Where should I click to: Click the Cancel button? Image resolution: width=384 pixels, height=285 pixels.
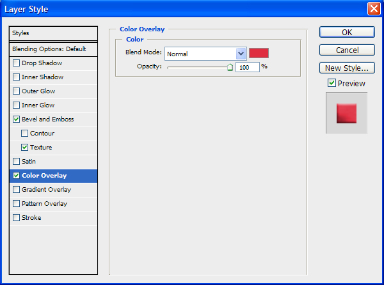[347, 50]
